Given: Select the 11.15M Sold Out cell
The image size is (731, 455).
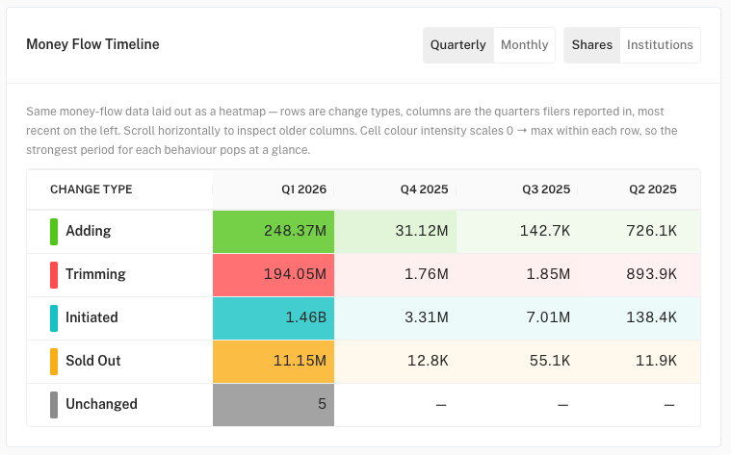Looking at the screenshot, I should 274,362.
